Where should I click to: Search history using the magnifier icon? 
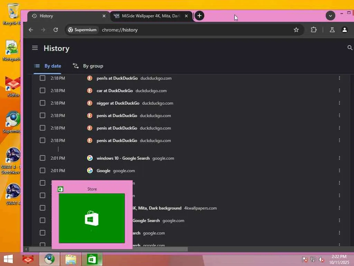(x=350, y=48)
